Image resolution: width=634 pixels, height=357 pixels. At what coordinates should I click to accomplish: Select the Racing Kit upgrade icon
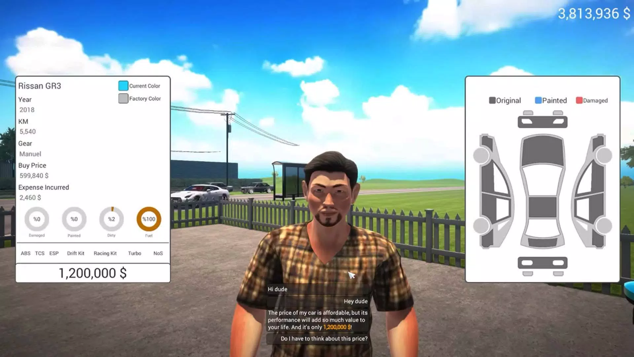[x=105, y=253]
